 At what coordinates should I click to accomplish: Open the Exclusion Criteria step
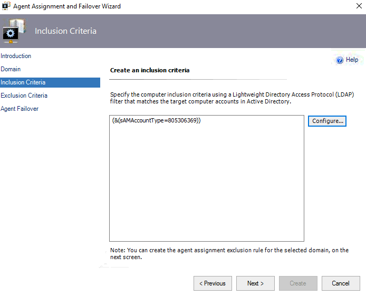24,96
